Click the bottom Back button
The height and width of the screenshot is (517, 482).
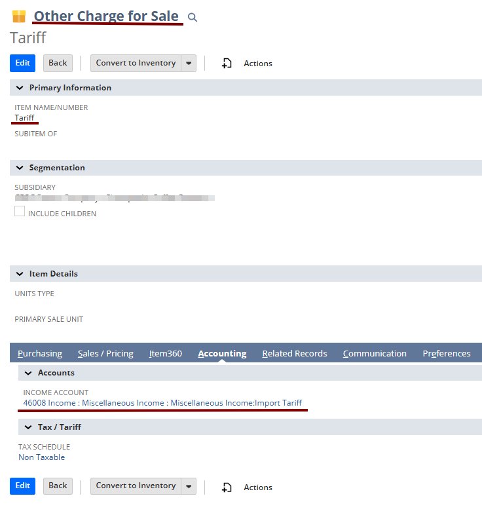(58, 486)
